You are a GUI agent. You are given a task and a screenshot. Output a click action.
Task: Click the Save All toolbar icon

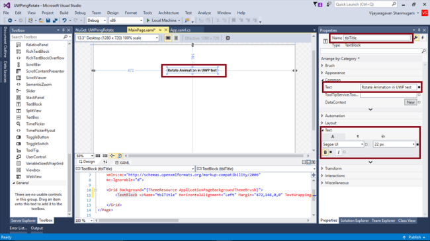tap(55, 20)
